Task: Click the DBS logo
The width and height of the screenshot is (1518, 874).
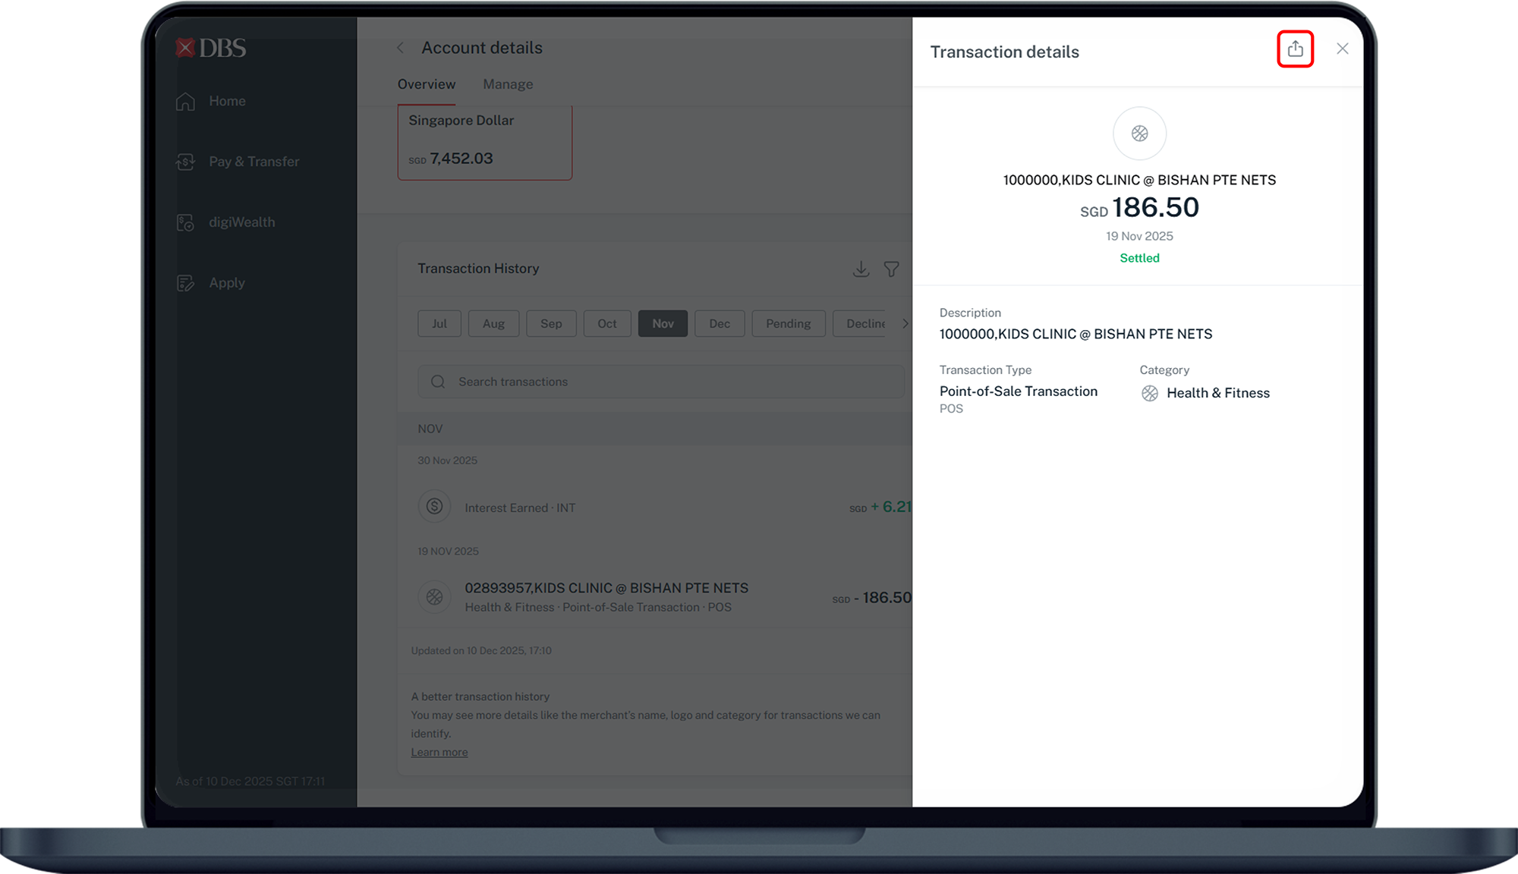Action: point(211,49)
